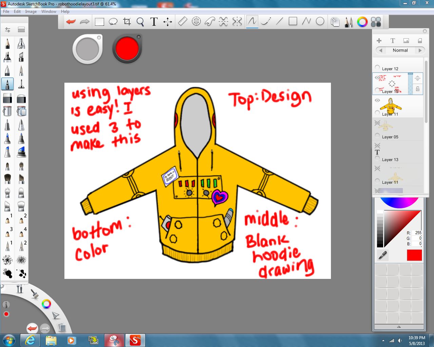The width and height of the screenshot is (434, 347).
Task: Open the Window menu
Action: coord(48,11)
